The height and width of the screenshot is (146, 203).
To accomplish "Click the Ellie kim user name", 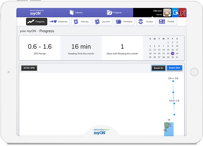I will (x=158, y=11).
